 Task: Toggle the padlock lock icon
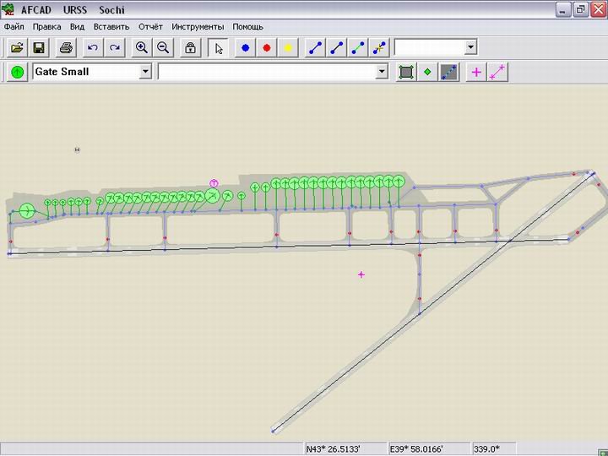190,47
